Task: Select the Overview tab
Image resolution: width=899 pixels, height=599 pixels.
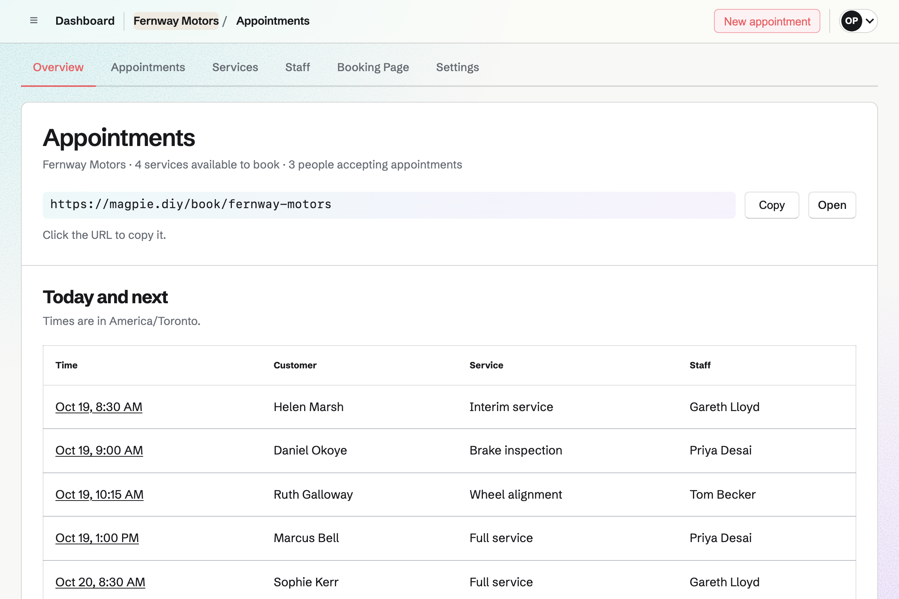Action: pos(58,67)
